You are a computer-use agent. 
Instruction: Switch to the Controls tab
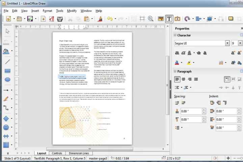57,154
